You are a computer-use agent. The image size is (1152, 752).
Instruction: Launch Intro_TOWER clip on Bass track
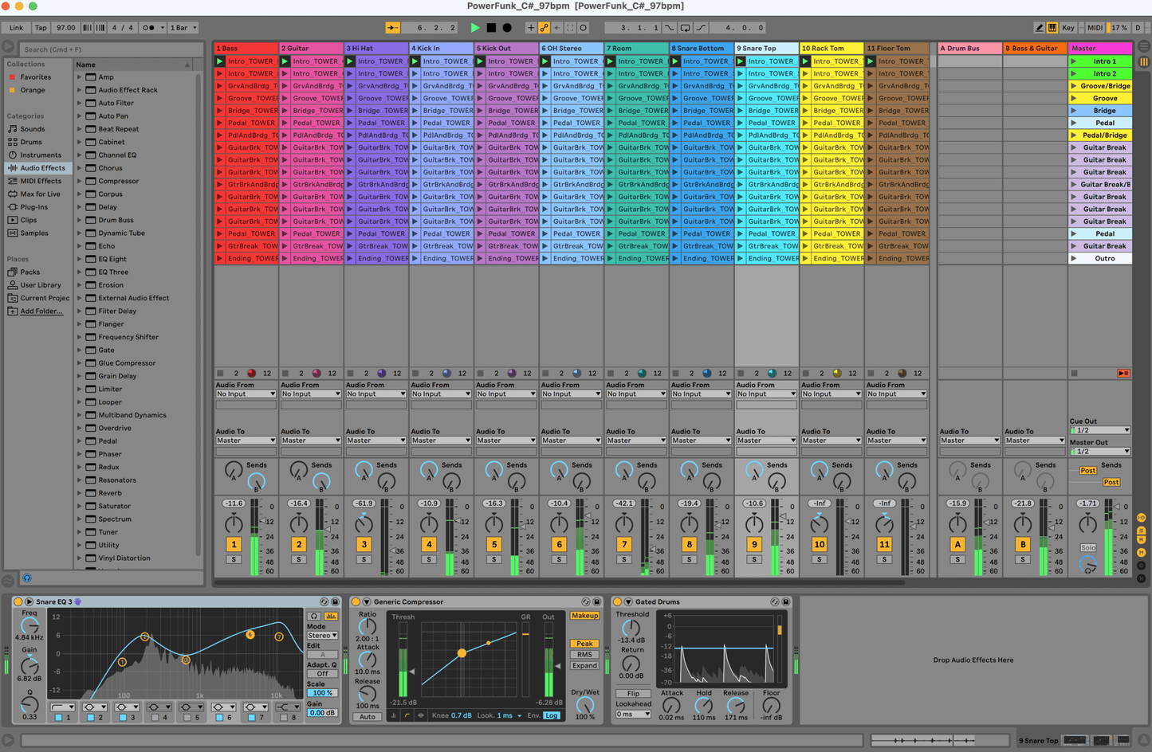(x=221, y=61)
